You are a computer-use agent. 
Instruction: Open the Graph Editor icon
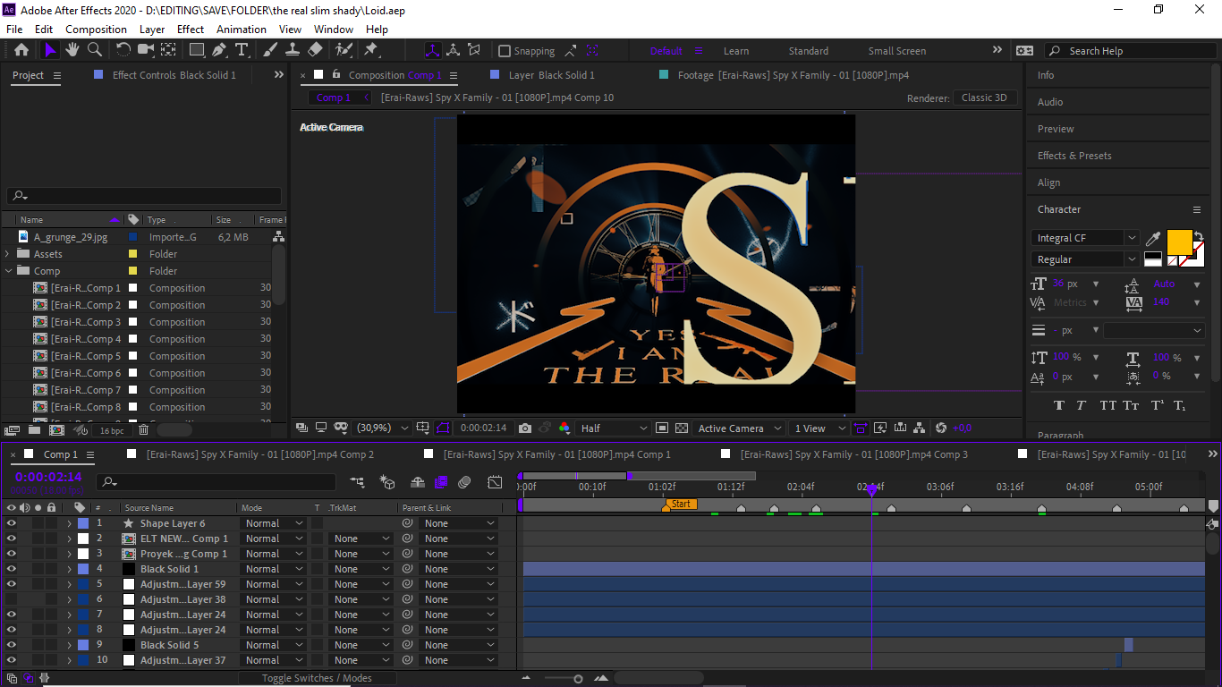click(x=495, y=482)
